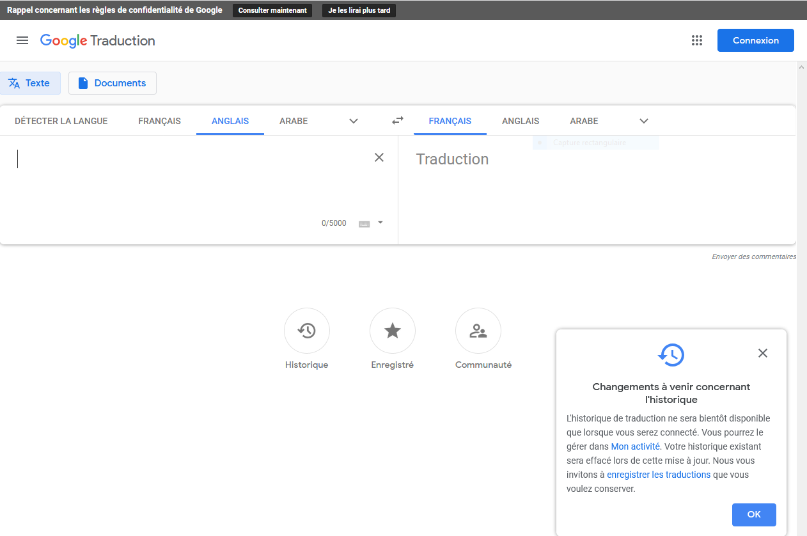Image resolution: width=807 pixels, height=536 pixels.
Task: Click the page vertical scrollbar
Action: click(x=802, y=298)
